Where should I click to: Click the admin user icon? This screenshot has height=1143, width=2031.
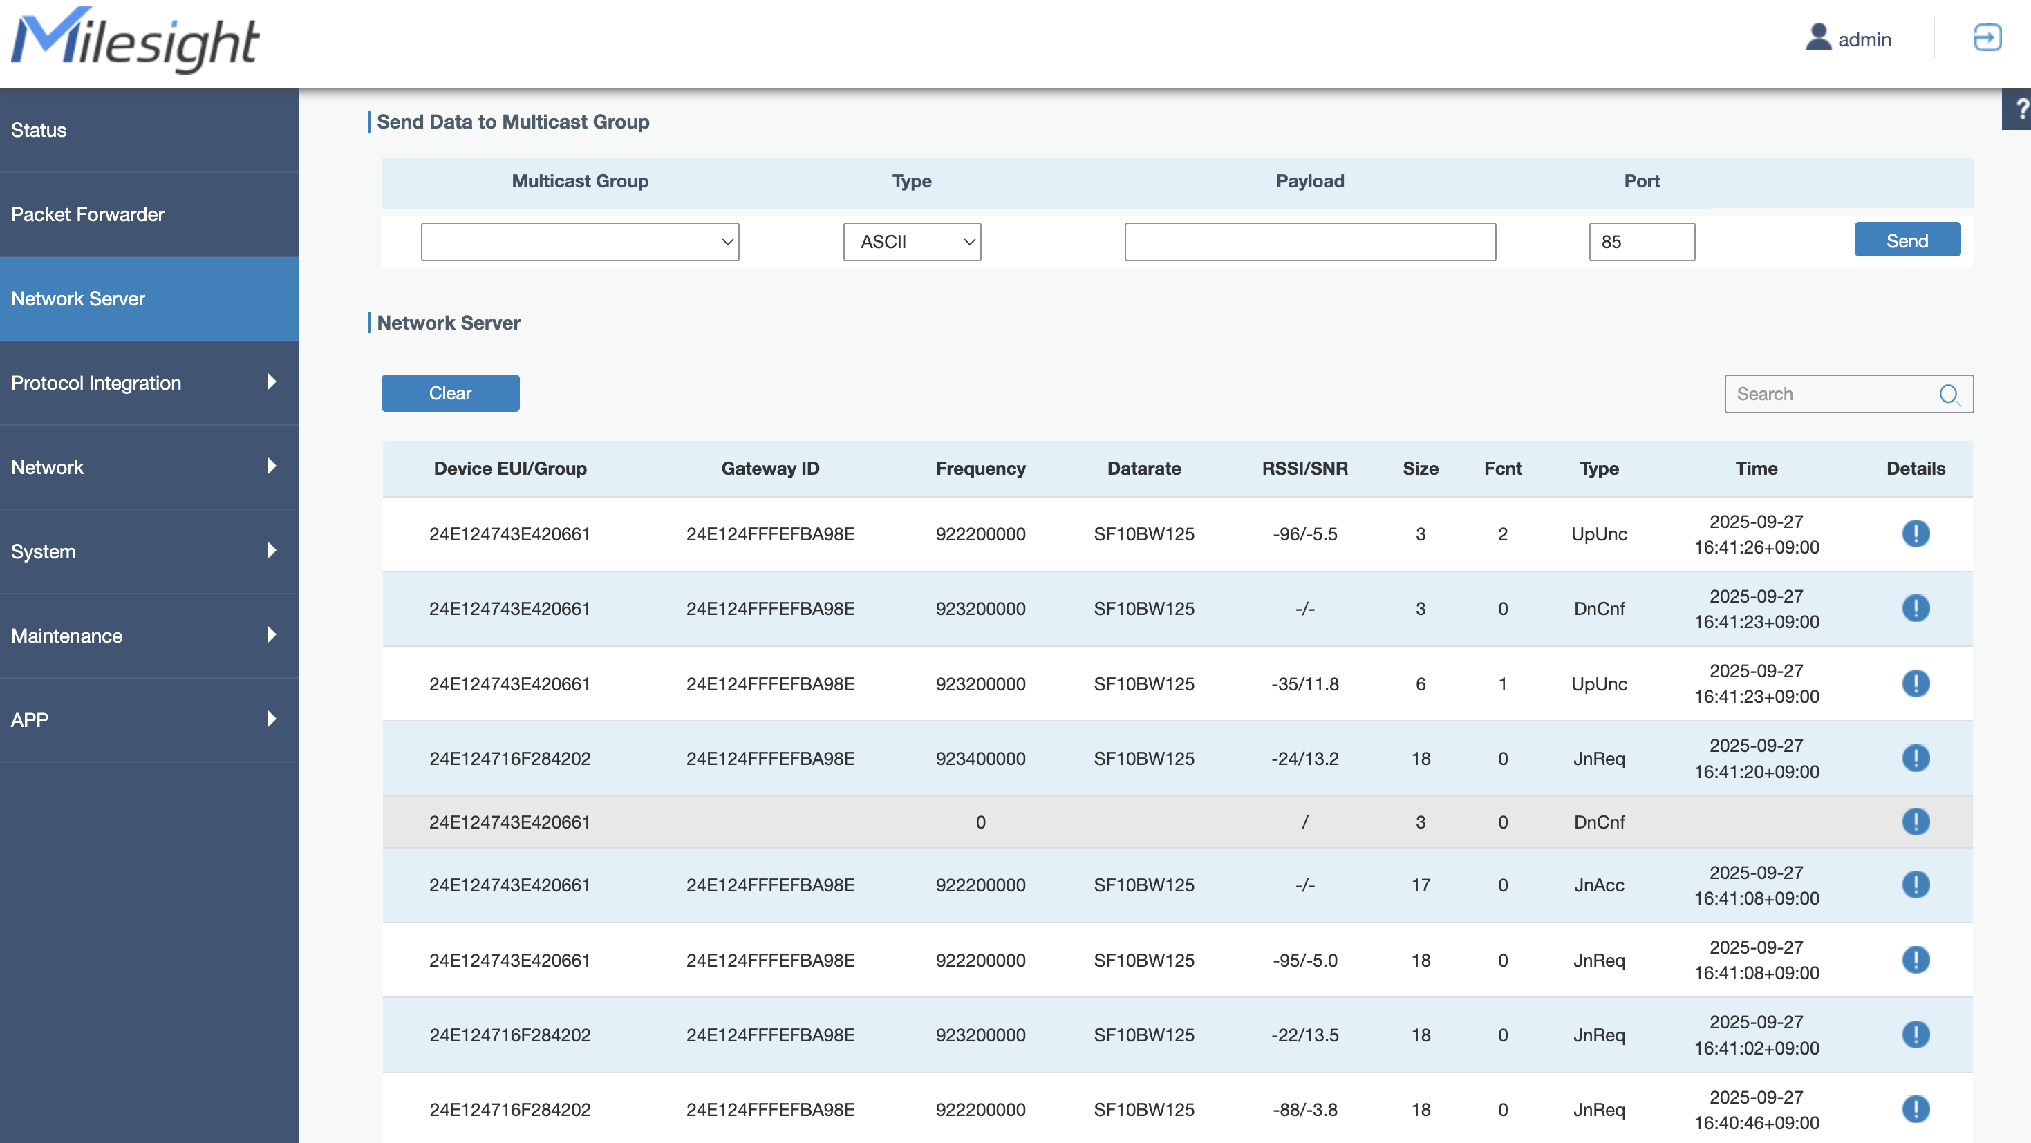point(1817,38)
